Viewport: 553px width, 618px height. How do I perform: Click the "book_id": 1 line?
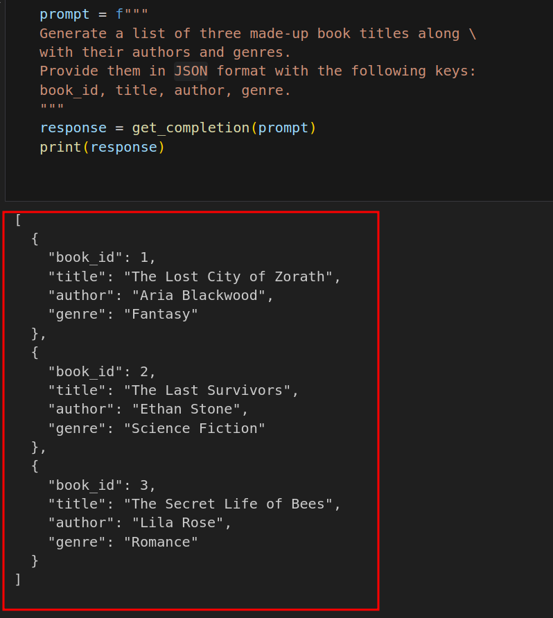pos(102,258)
